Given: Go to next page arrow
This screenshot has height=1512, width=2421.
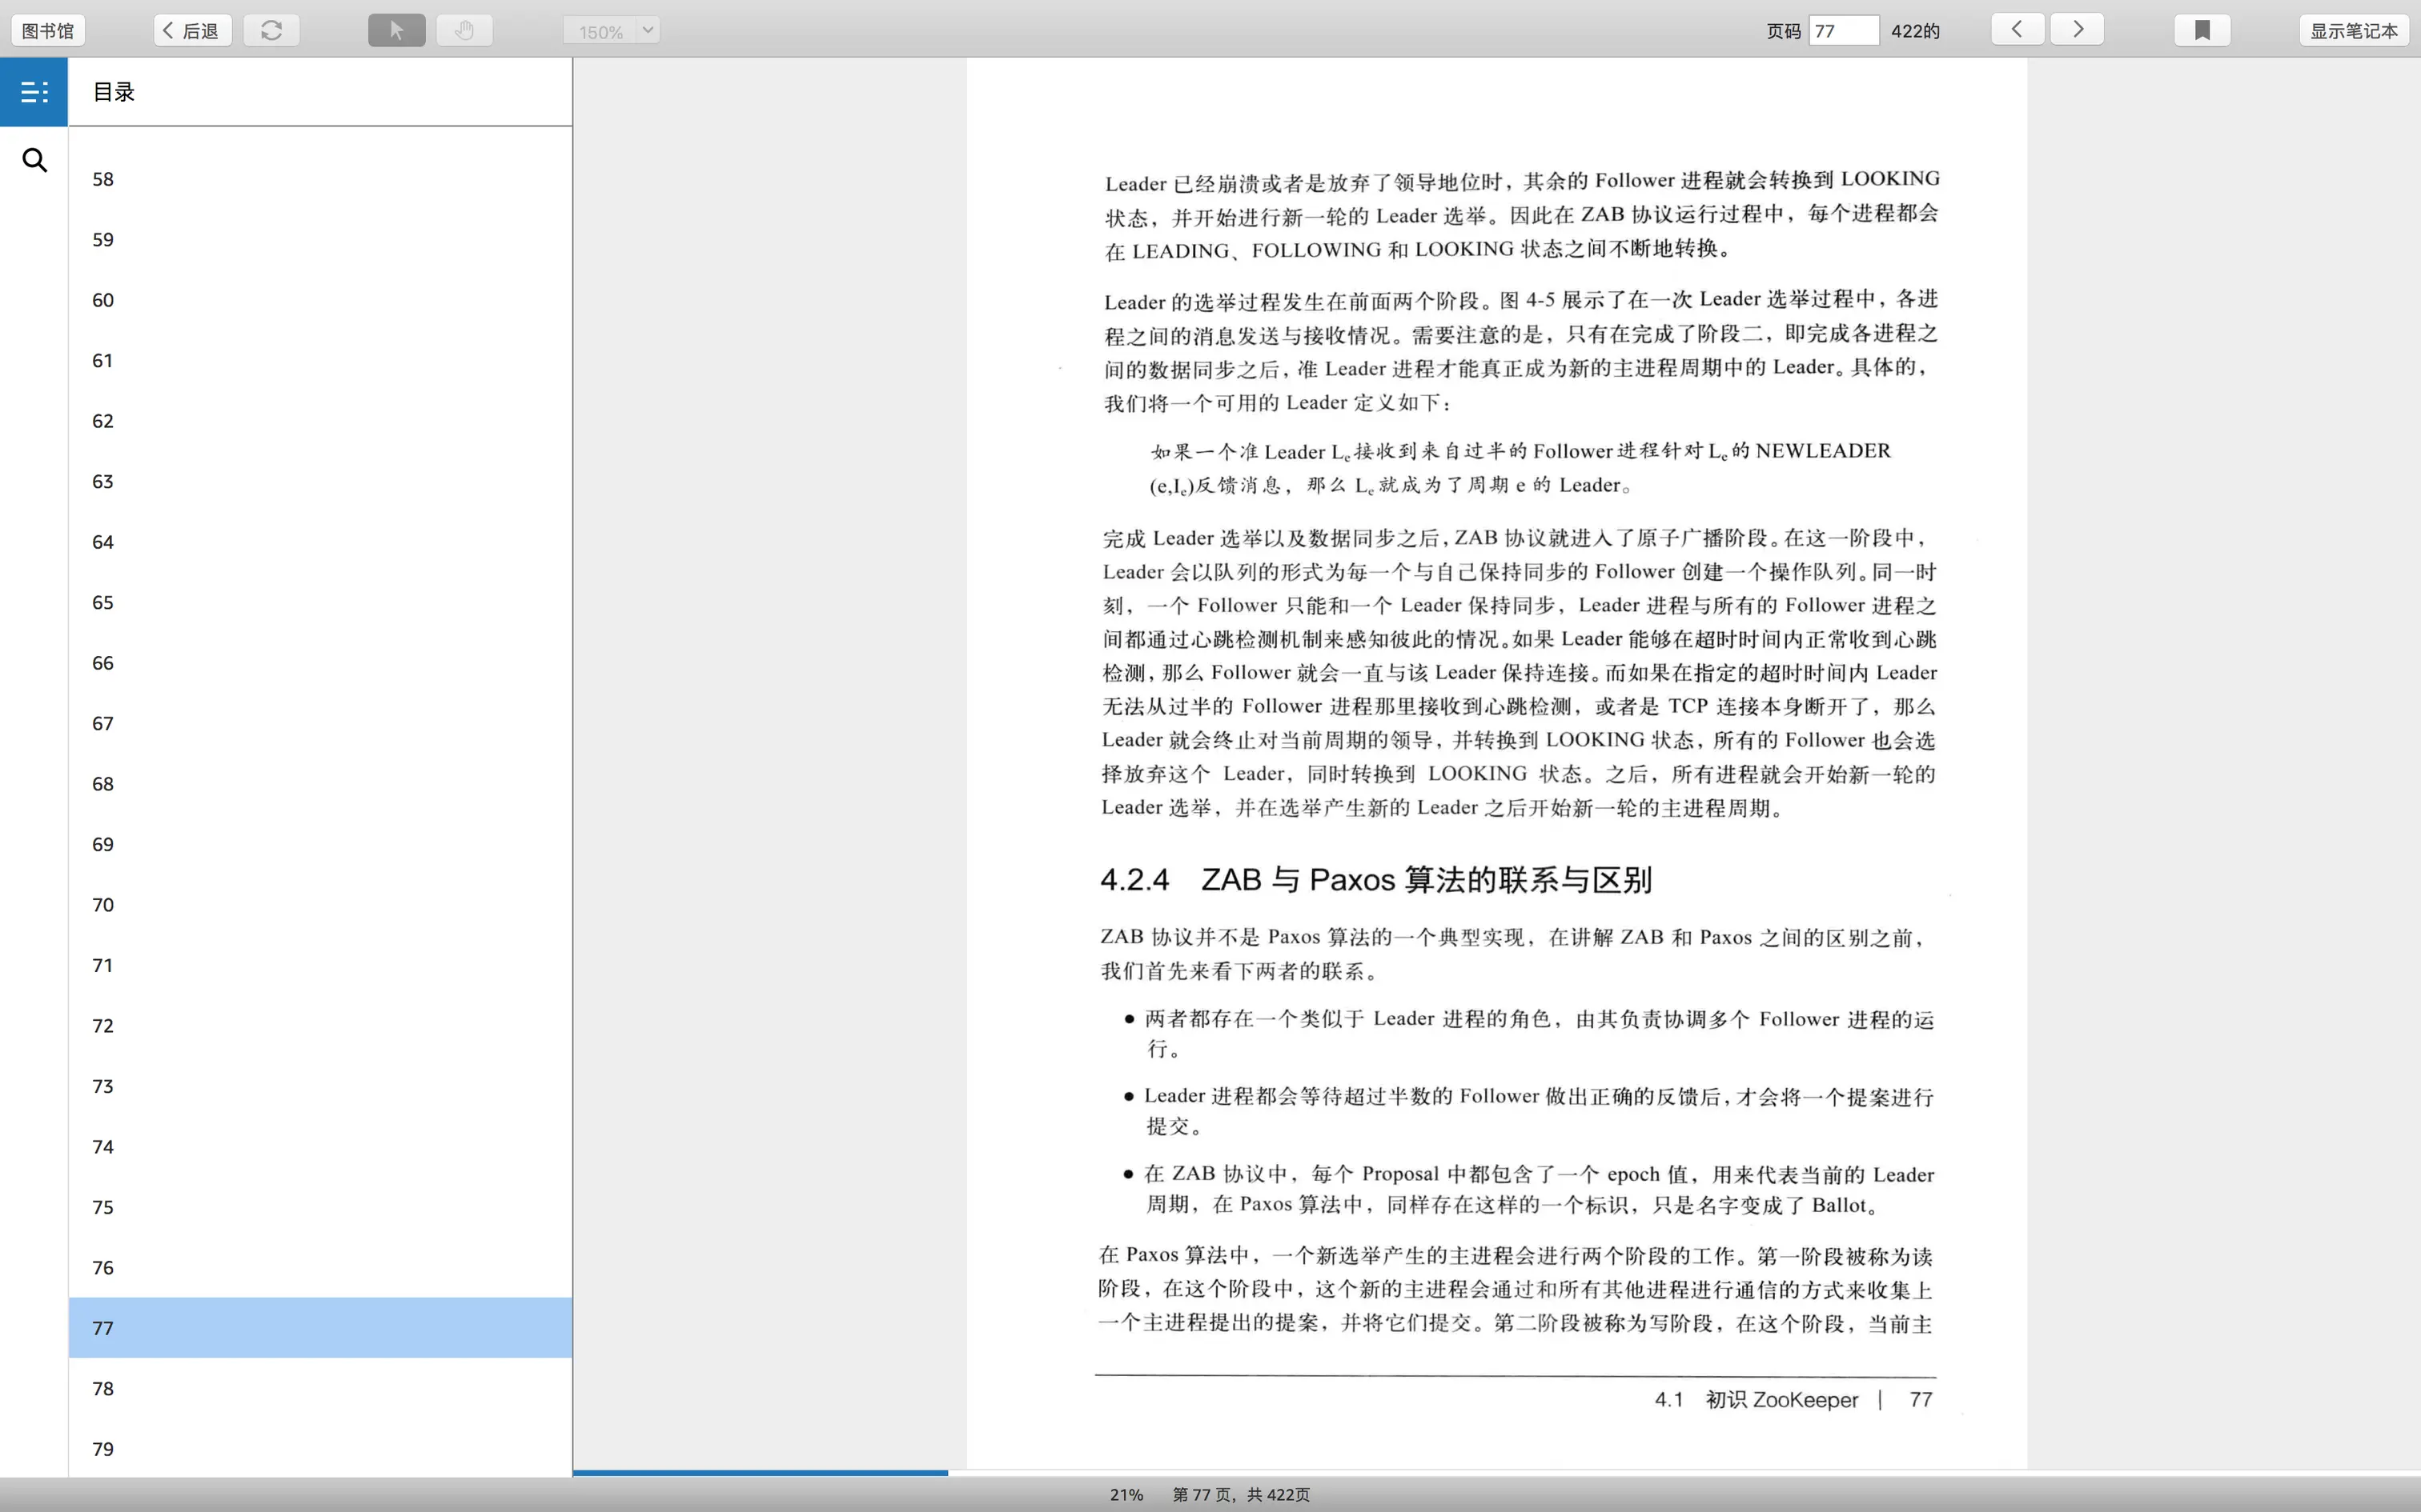Looking at the screenshot, I should (2077, 29).
